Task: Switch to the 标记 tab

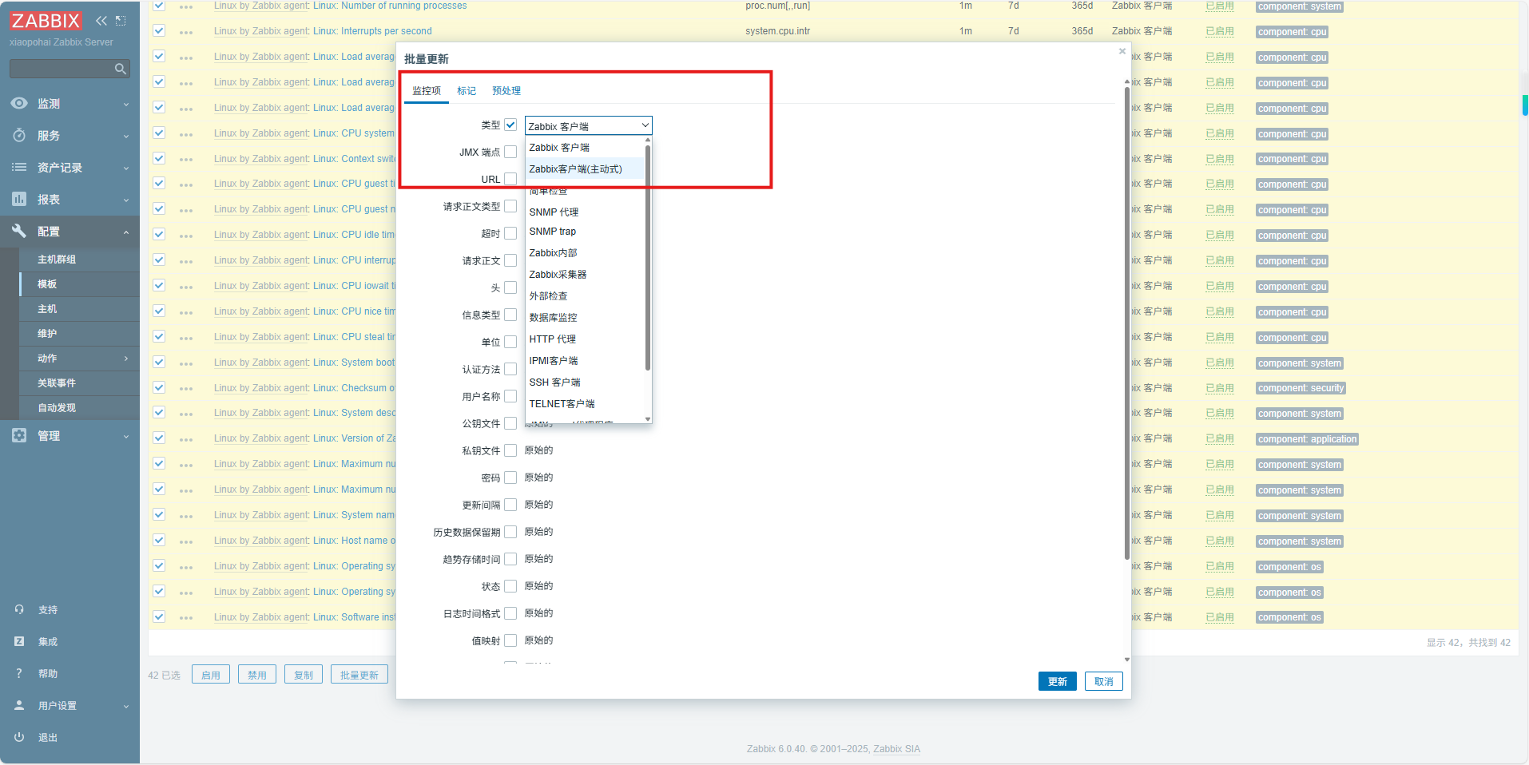Action: pos(467,90)
